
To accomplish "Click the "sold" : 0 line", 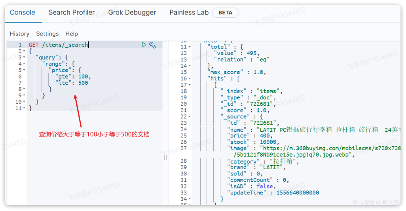I will click(245, 174).
